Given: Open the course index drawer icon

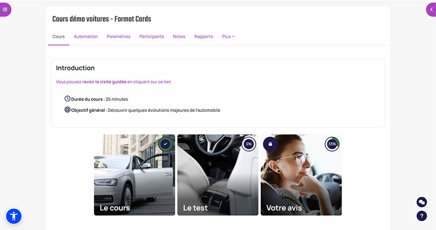Looking at the screenshot, I should (x=5, y=9).
